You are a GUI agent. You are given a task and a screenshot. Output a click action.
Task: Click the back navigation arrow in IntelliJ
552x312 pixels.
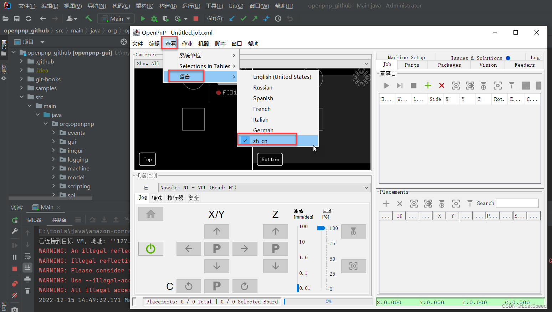point(43,19)
